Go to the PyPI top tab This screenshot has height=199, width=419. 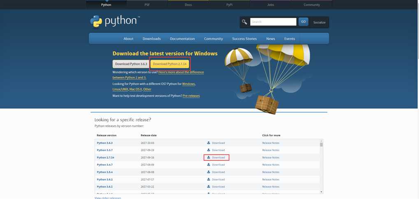pos(229,5)
